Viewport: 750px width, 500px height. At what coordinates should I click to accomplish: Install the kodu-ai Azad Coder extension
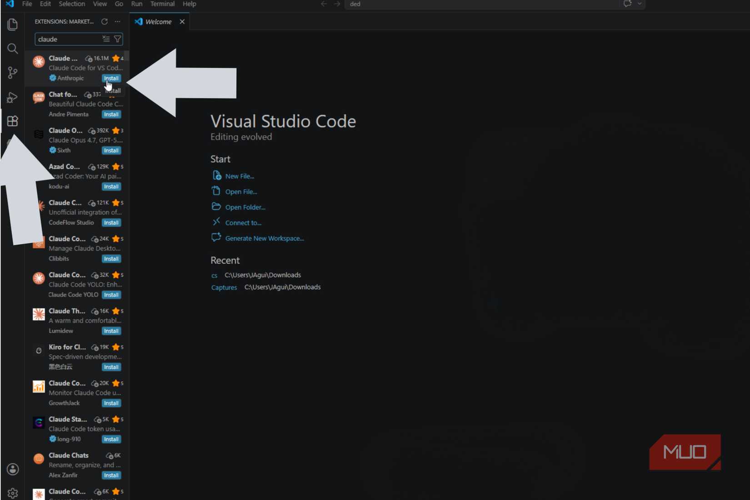pos(111,186)
